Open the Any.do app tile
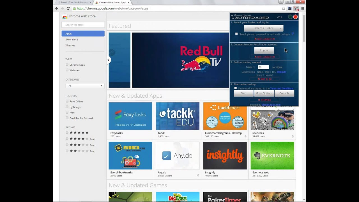Screen dimensions: 359x202 (x=178, y=156)
